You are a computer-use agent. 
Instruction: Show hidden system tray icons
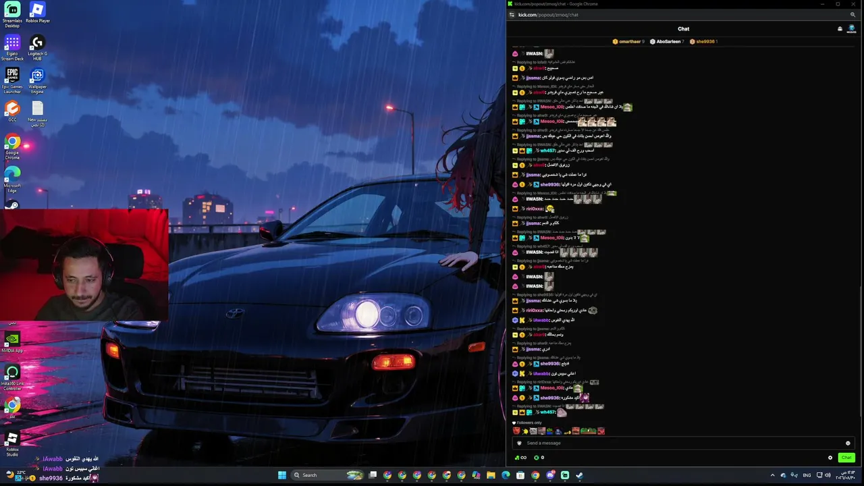coord(772,475)
